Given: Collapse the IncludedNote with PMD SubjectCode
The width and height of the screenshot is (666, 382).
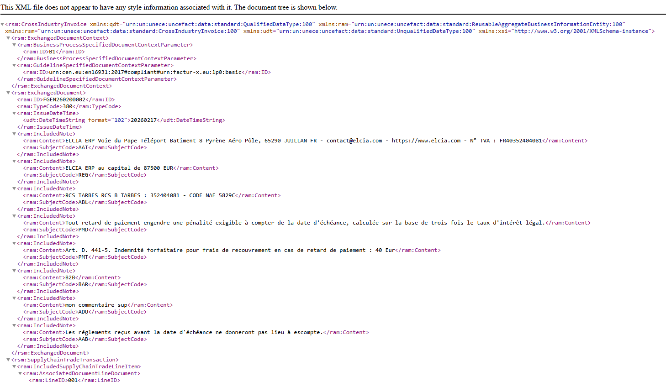Looking at the screenshot, I should [14, 215].
